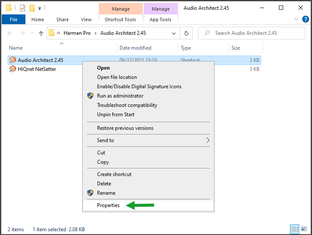Open the Home ribbon tab
The width and height of the screenshot is (312, 235).
coord(38,20)
